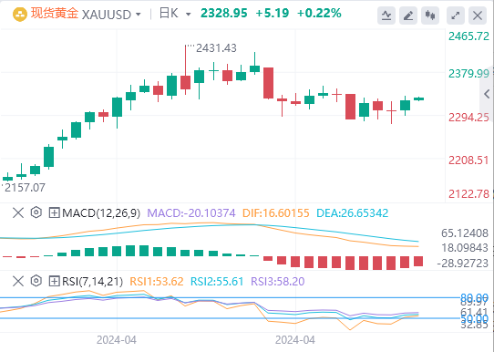
Task: Remove the MACD indicator with its X
Action: pyautogui.click(x=18, y=212)
